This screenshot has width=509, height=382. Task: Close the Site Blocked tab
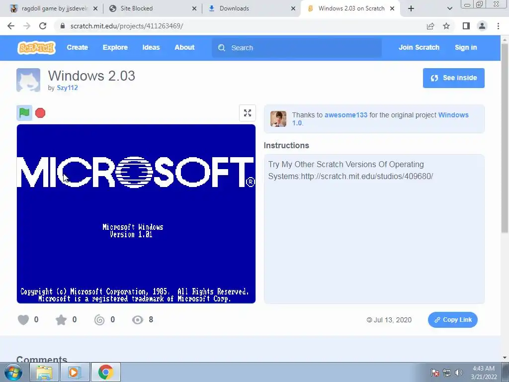coord(194,9)
